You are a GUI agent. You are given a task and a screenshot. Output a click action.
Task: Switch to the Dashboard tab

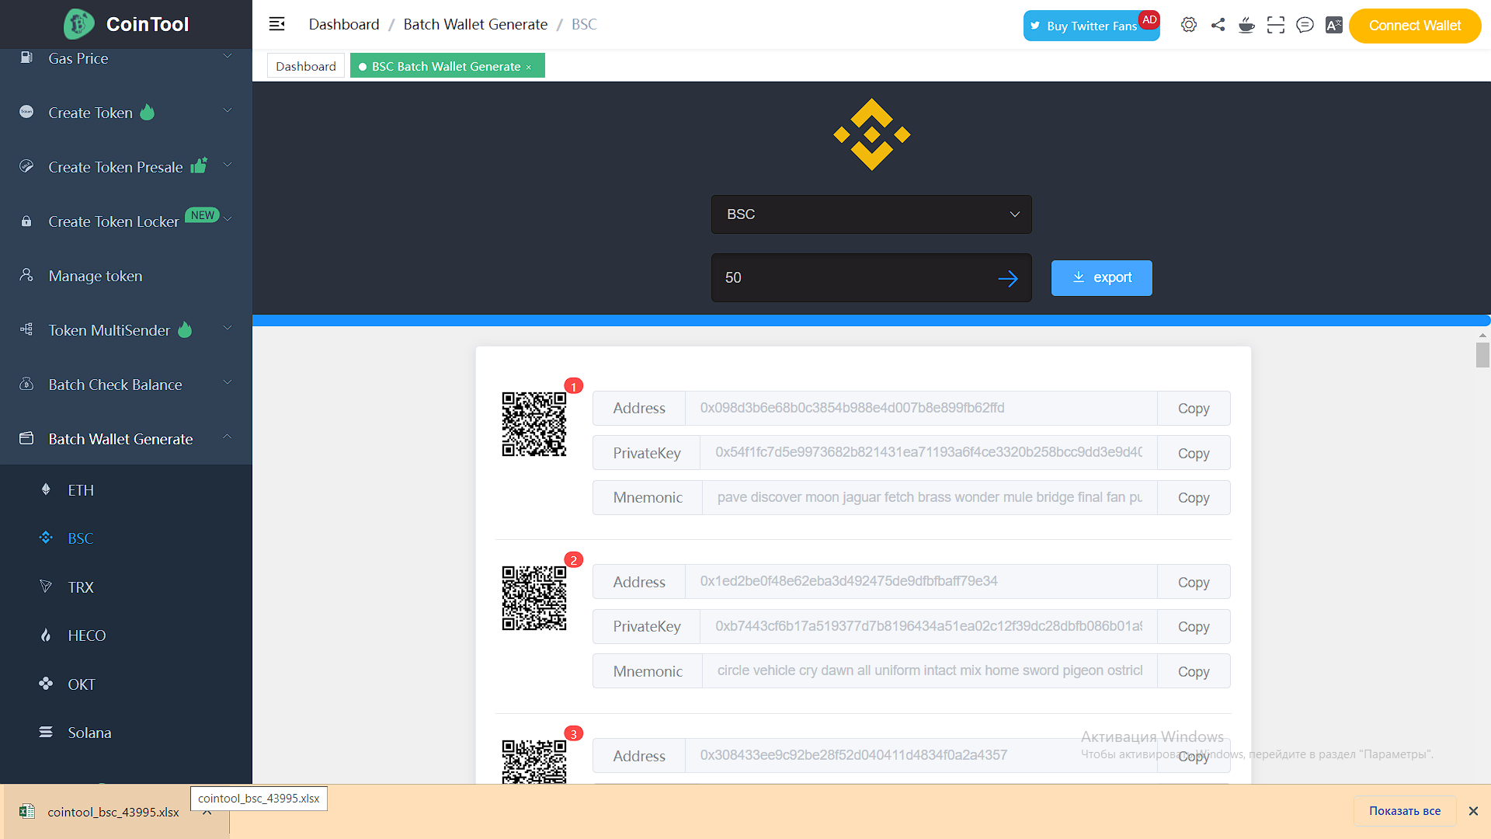tap(306, 66)
